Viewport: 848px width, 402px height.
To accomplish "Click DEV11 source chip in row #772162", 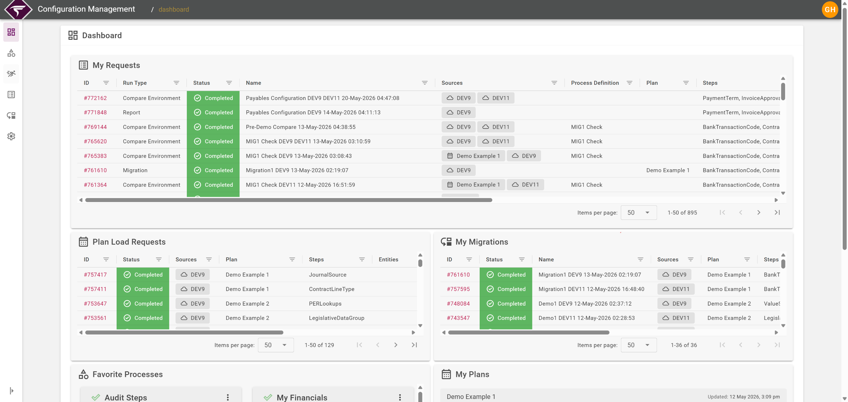I will [x=496, y=98].
